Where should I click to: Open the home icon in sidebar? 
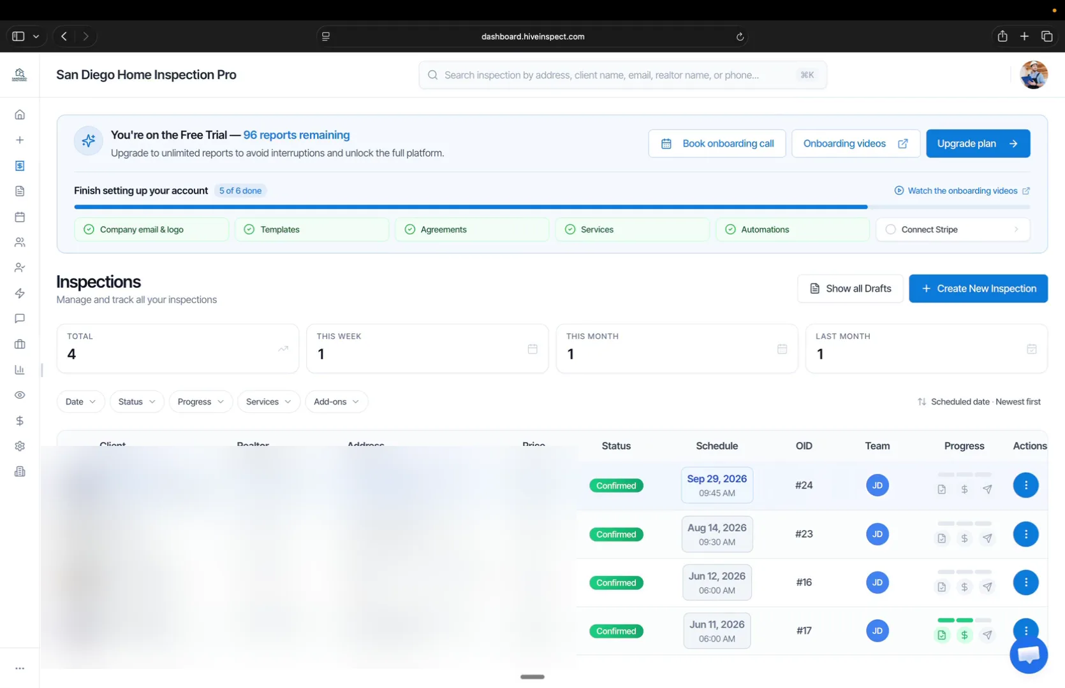20,115
